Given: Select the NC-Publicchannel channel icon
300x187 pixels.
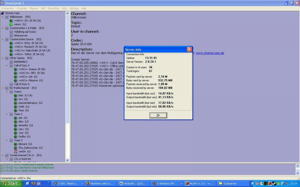Looking at the screenshot, I should click(x=7, y=88).
